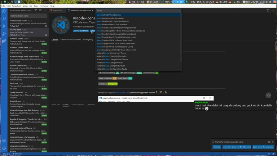Screen dimensions: 277x156
Task: Click the errors and warnings status indicator
Action: [x=6, y=154]
